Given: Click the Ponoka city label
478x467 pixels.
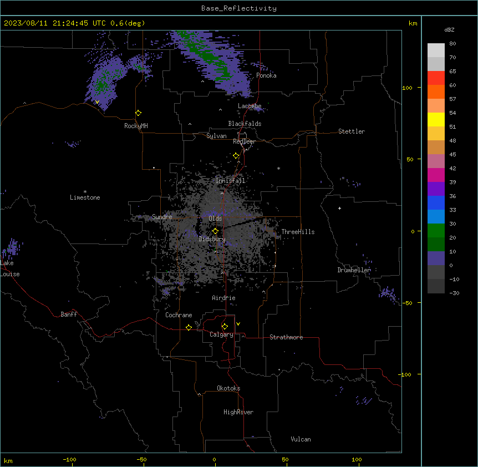Looking at the screenshot, I should click(x=266, y=75).
